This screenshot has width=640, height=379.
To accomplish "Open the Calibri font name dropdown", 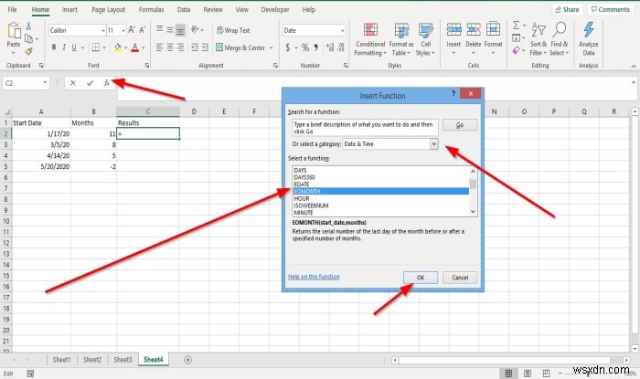I will 102,30.
